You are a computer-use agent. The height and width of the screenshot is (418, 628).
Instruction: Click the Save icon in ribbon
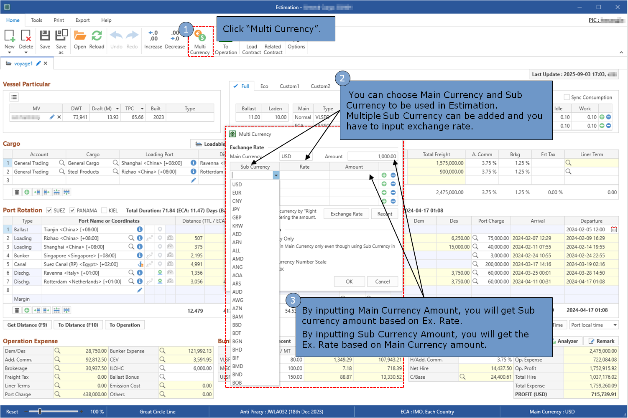(45, 36)
